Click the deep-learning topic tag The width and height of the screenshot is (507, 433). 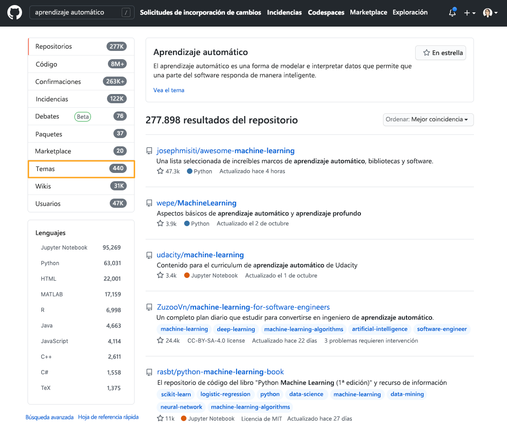click(236, 329)
